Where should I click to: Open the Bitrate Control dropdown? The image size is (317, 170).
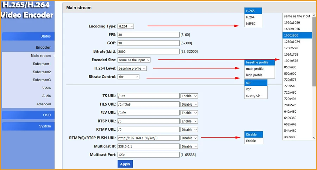point(128,77)
